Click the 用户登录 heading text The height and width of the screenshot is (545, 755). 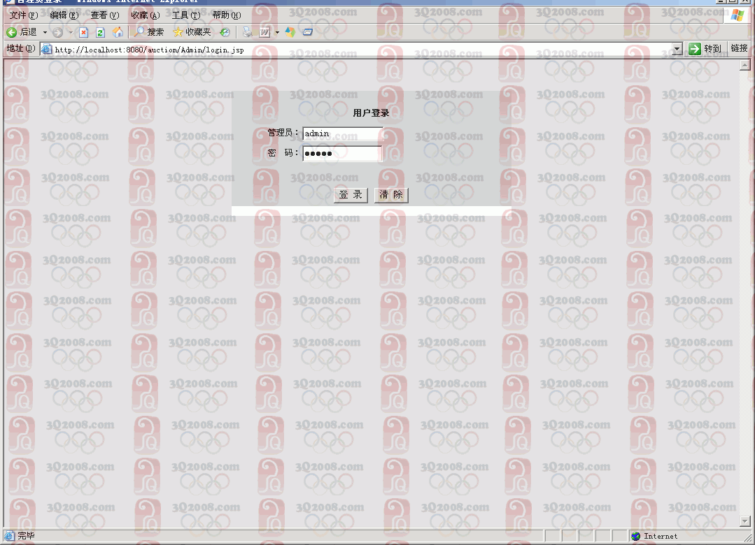point(371,113)
